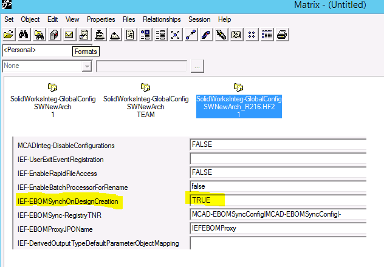Click the lined document page icon
The image size is (384, 267).
tap(130, 35)
